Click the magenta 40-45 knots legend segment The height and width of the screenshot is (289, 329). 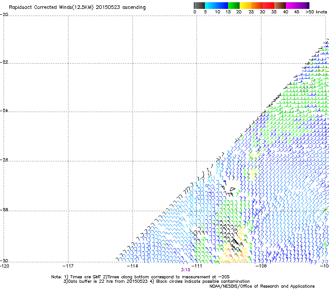pyautogui.click(x=292, y=5)
